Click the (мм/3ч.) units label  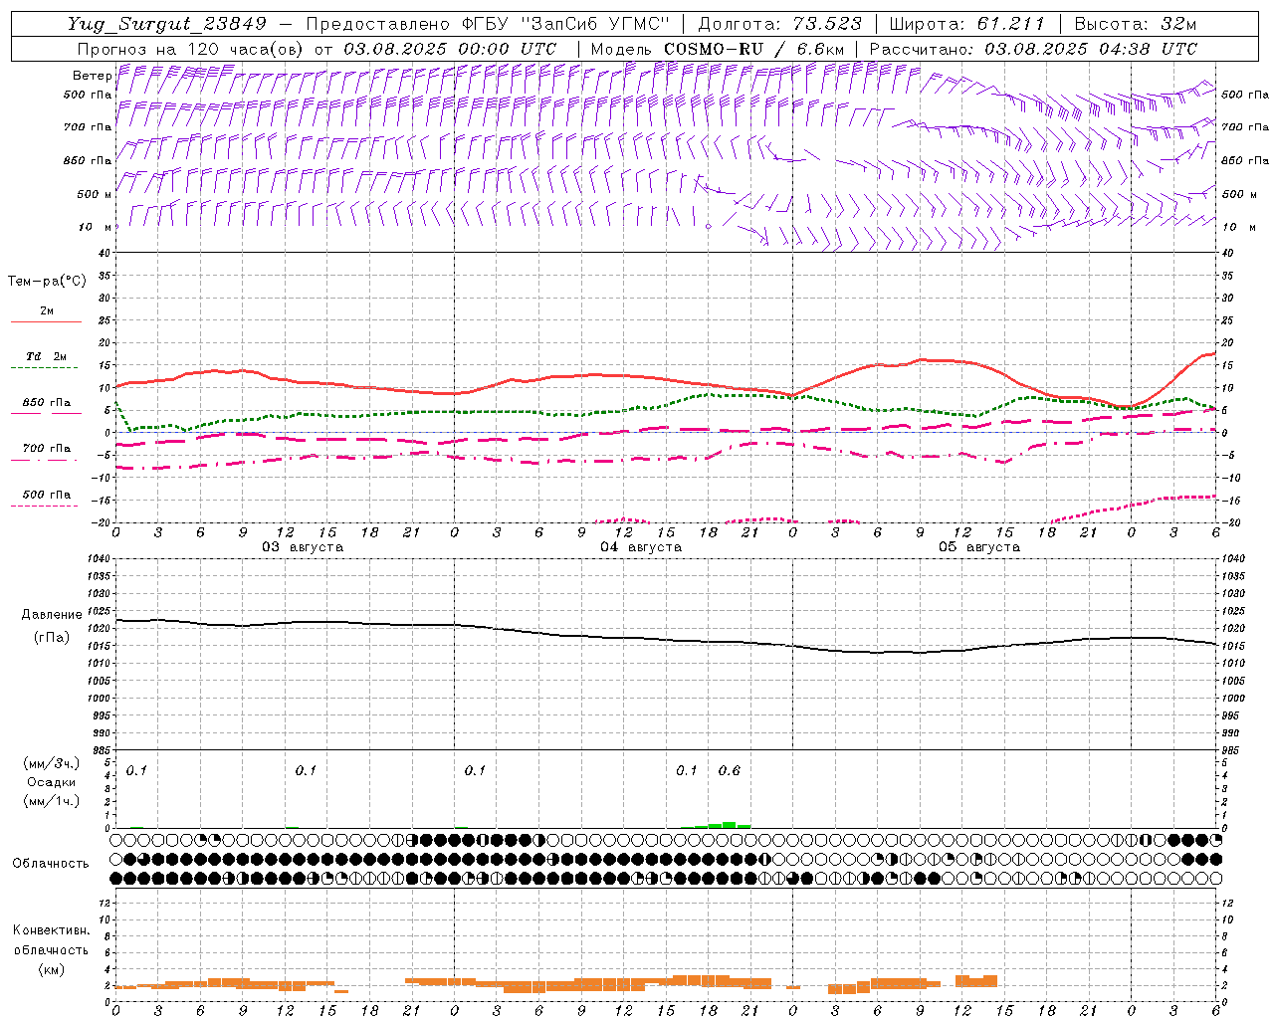[x=52, y=763]
